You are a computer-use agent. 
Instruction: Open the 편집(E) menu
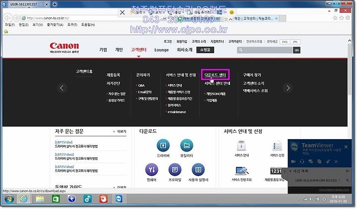[24, 25]
